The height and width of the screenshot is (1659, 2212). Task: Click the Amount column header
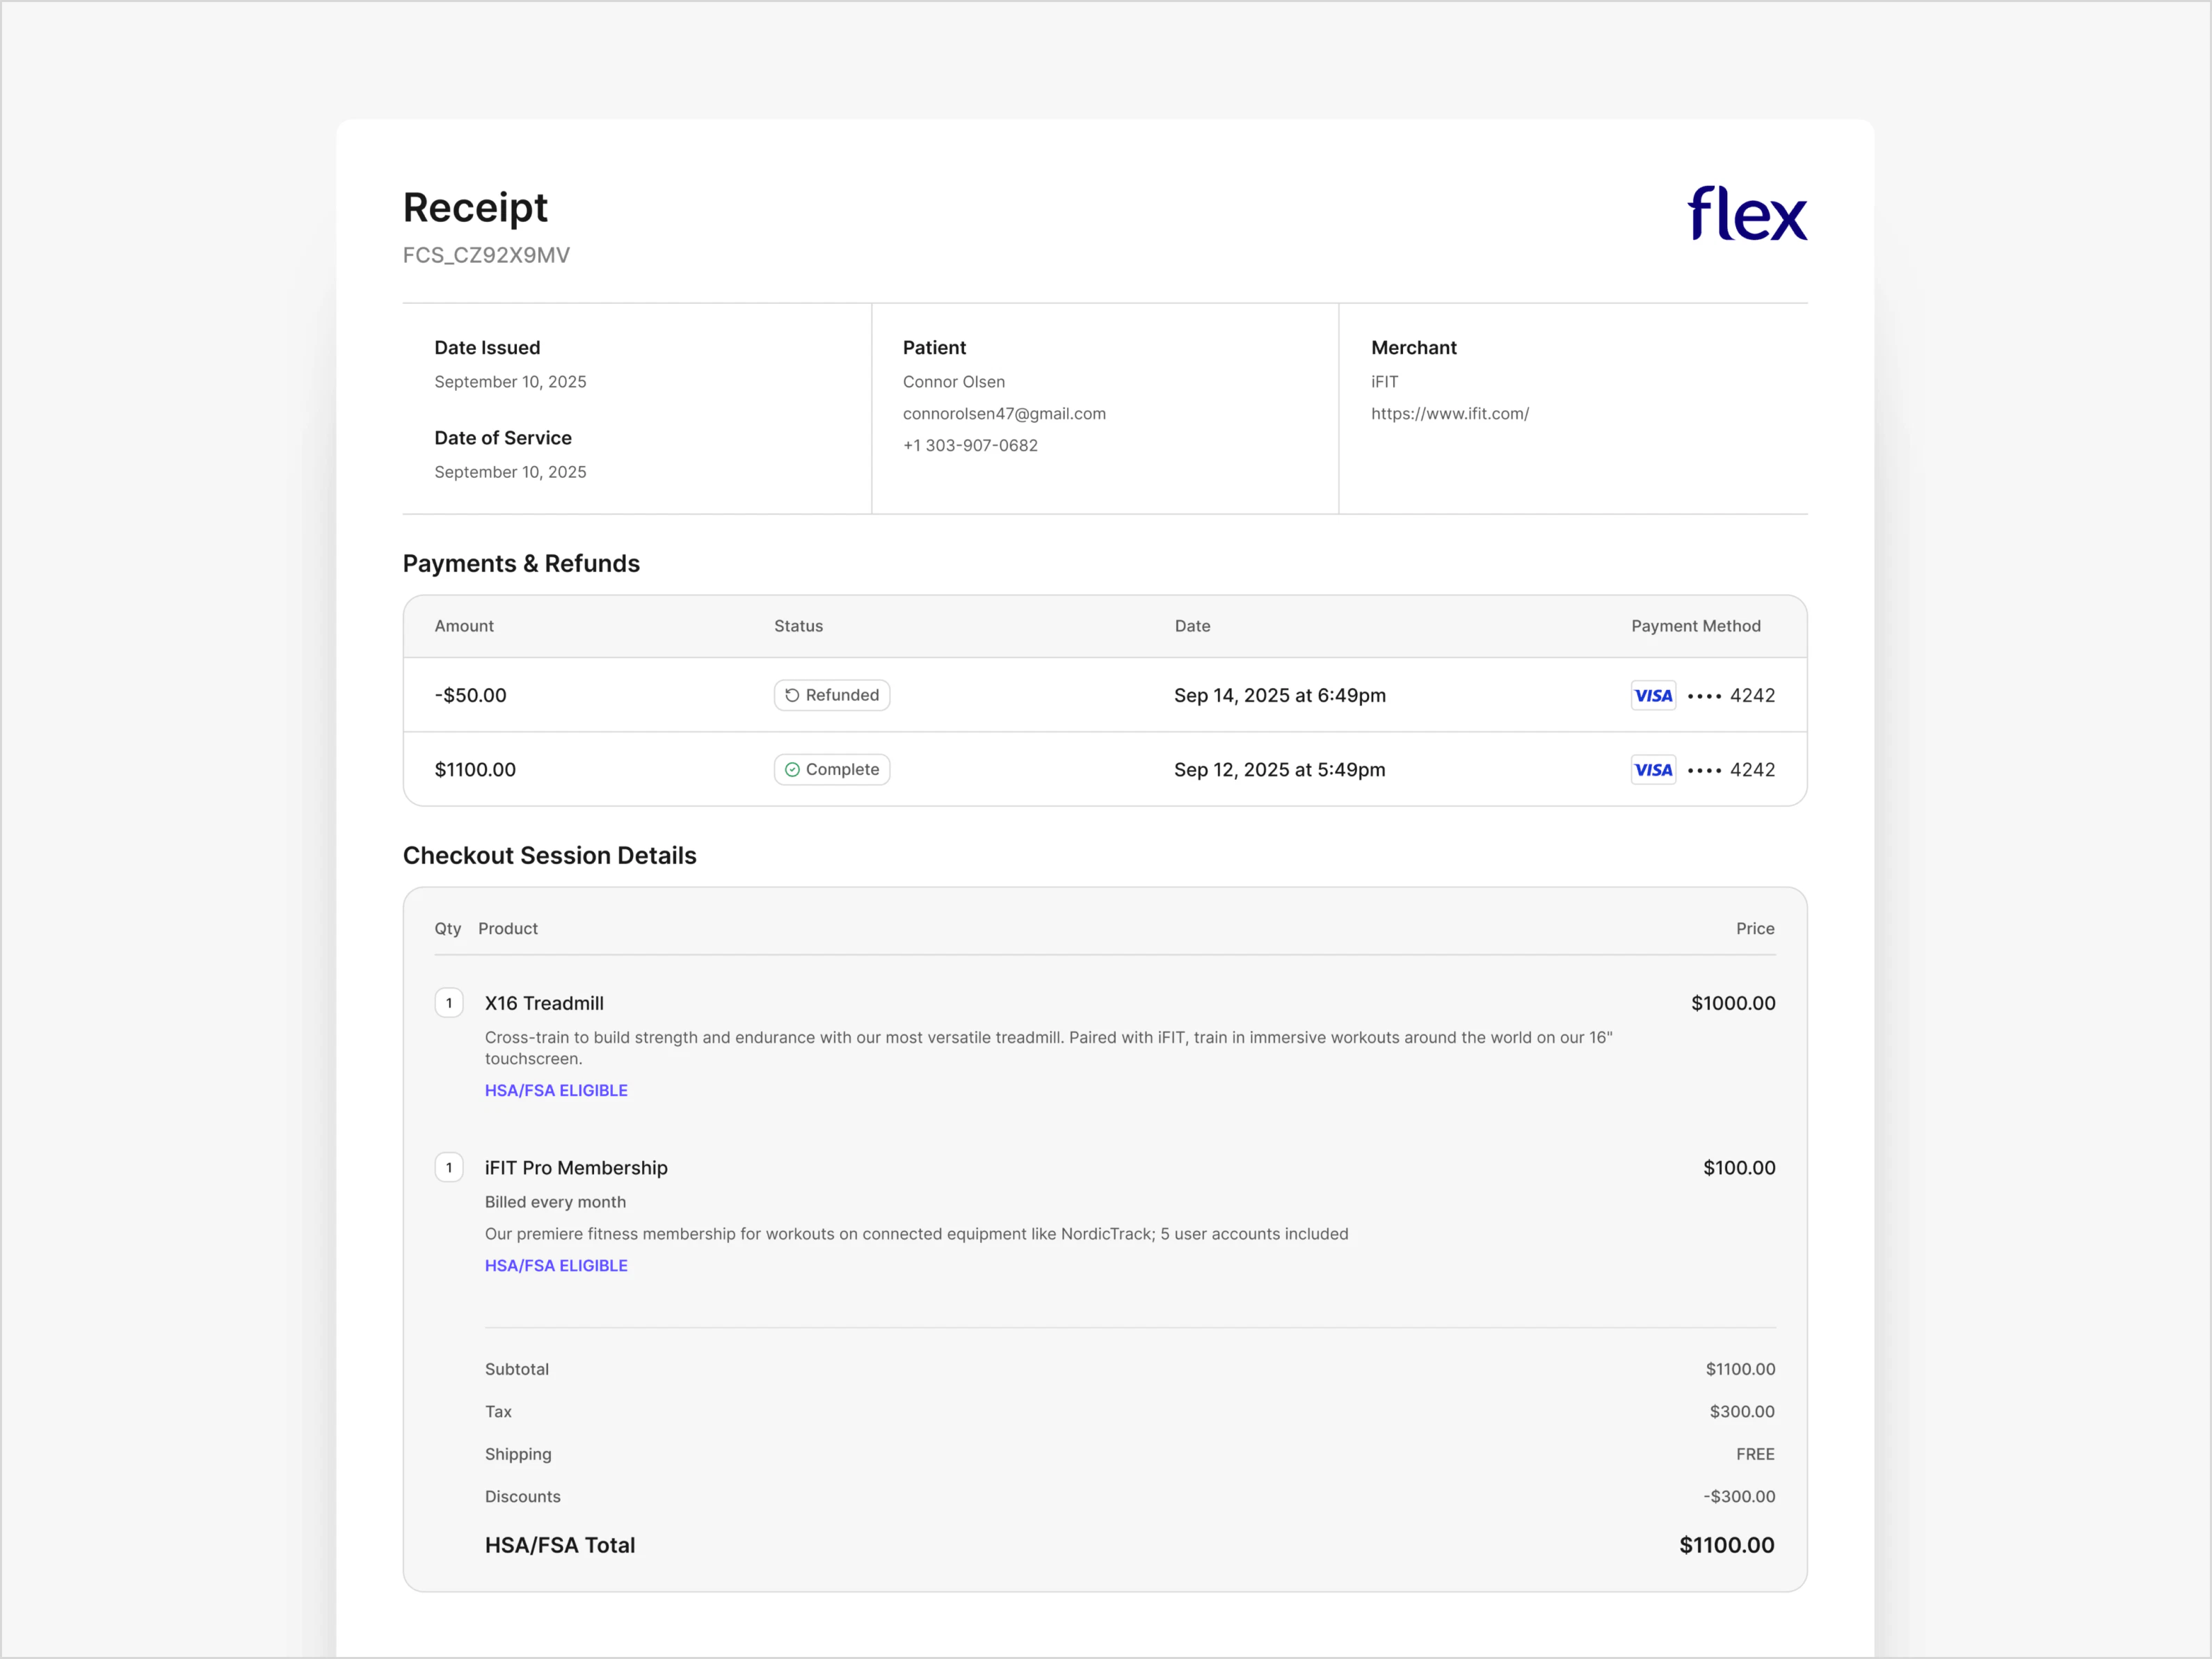(464, 626)
